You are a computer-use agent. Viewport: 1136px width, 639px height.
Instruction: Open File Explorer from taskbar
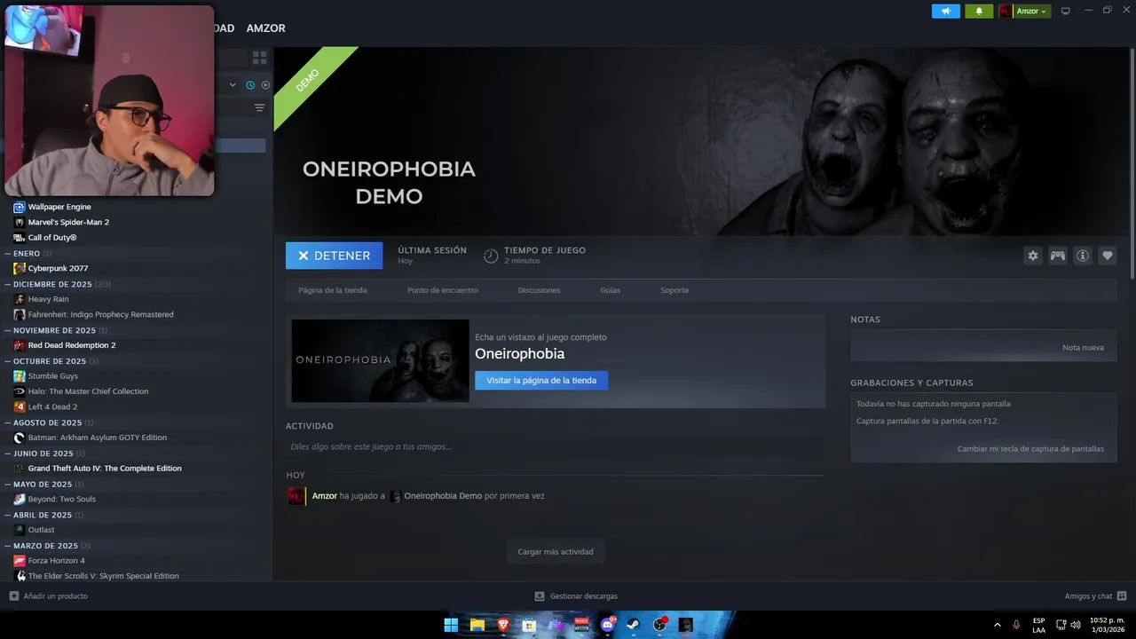pos(477,625)
